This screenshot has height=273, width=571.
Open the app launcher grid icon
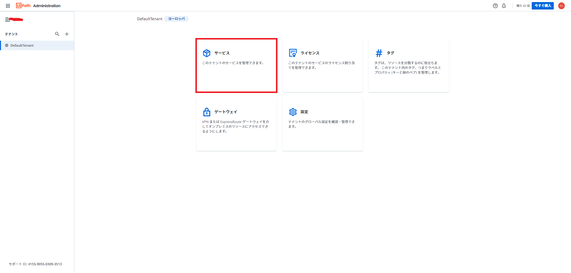pyautogui.click(x=7, y=5)
